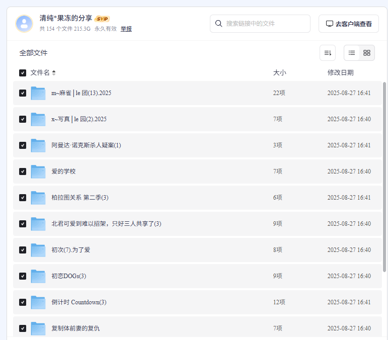
Task: Click folder icon for 倒计时 Countdown(3)
Action: pyautogui.click(x=38, y=302)
